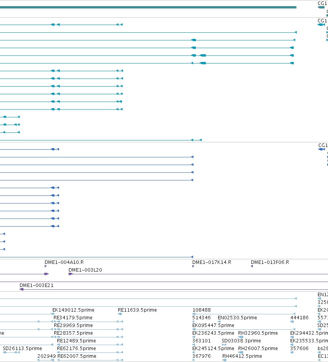
Task: Click the SD26113.5prime label
Action: pyautogui.click(x=22, y=349)
